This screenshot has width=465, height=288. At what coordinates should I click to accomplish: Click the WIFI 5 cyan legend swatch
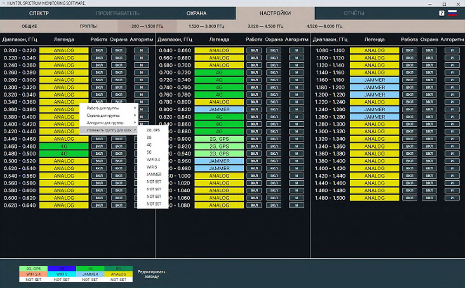pyautogui.click(x=61, y=274)
